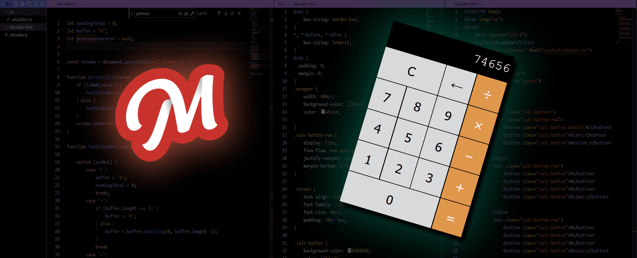
Task: Click '.calc-button-row {' in the CSS editor
Action: click(x=315, y=135)
